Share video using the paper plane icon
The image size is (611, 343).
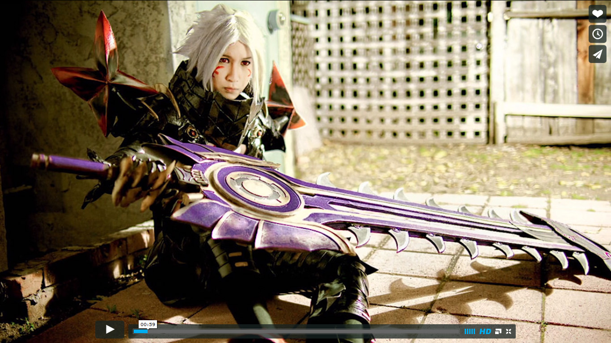coord(598,54)
